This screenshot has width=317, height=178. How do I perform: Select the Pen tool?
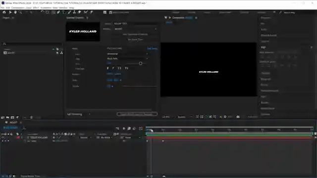click(58, 12)
